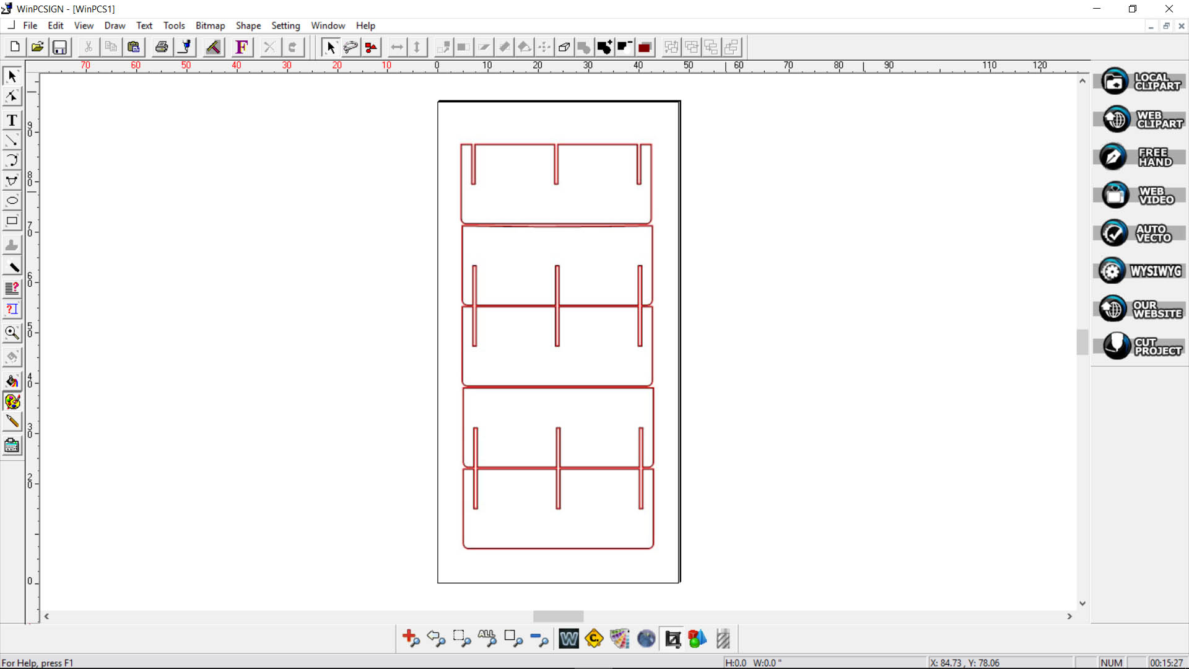Click the cut/plot cutter icon in the toolbar
The image size is (1189, 669).
point(185,47)
